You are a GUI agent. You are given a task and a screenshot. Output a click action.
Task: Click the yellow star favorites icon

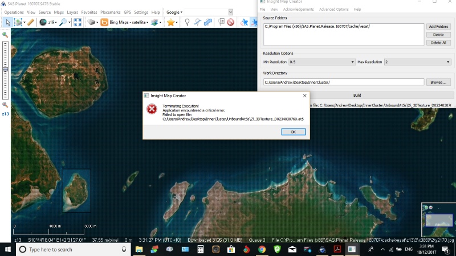(x=170, y=22)
